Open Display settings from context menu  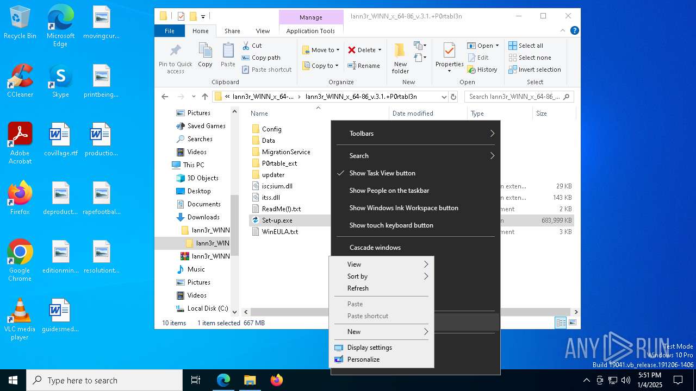coord(381,348)
